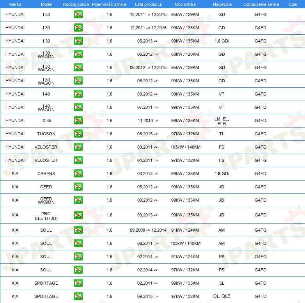Click fuel icon in SOUL 06.2011 row

point(78,243)
